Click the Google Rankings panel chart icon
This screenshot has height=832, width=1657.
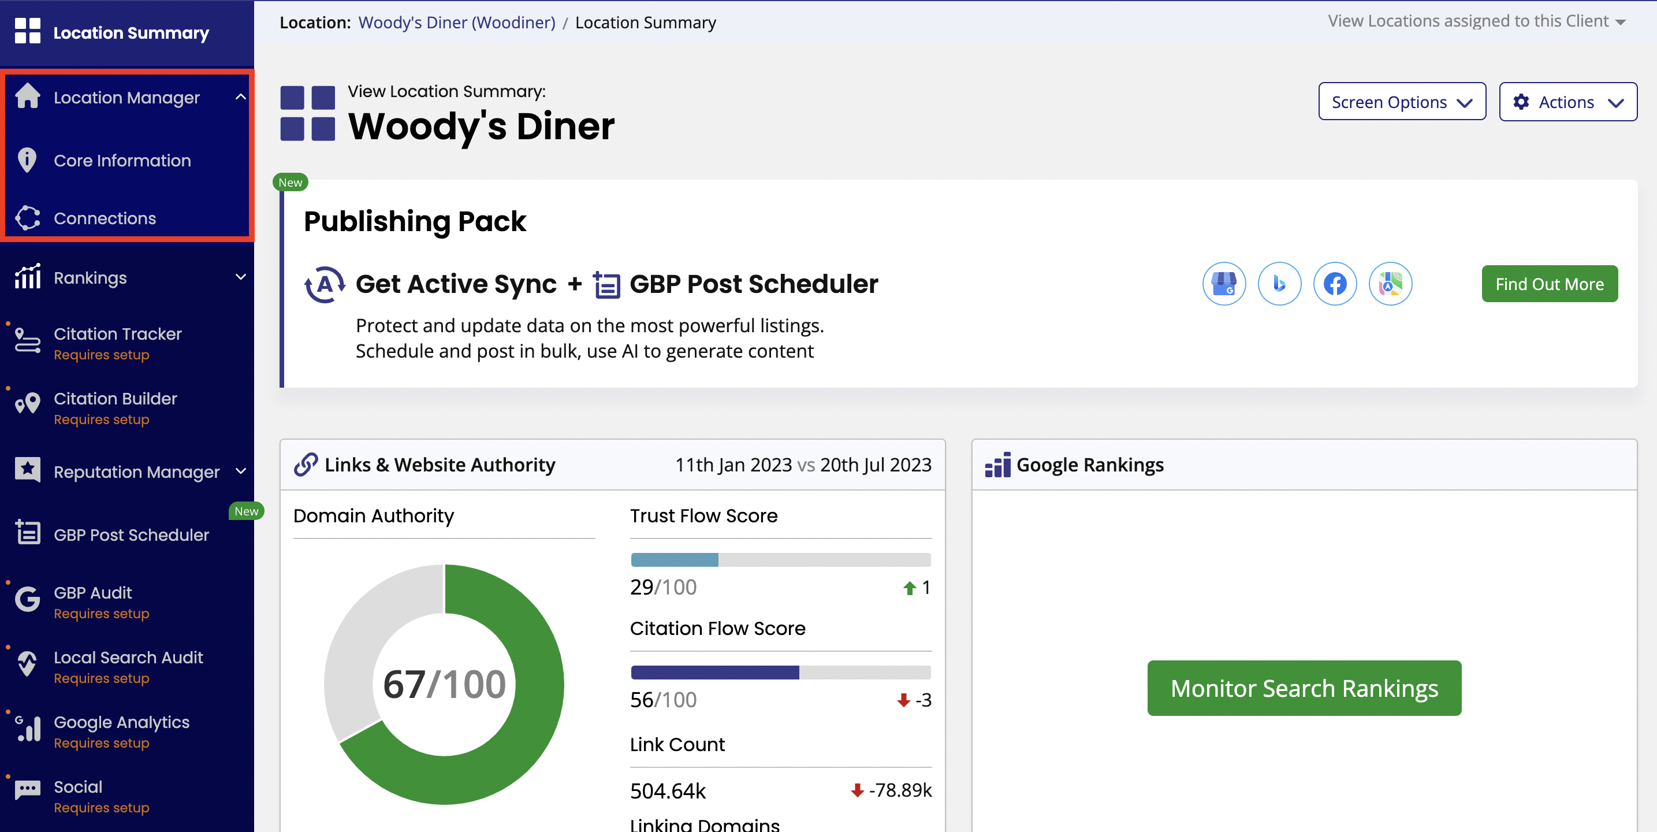[997, 465]
